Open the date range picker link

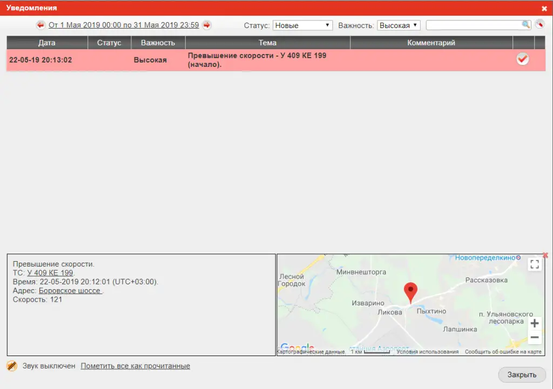[x=124, y=25]
